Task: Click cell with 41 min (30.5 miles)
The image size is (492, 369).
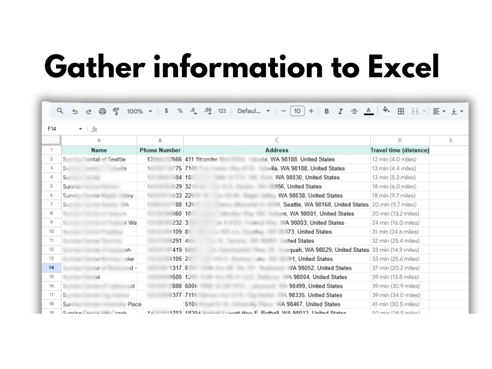Action: click(400, 305)
